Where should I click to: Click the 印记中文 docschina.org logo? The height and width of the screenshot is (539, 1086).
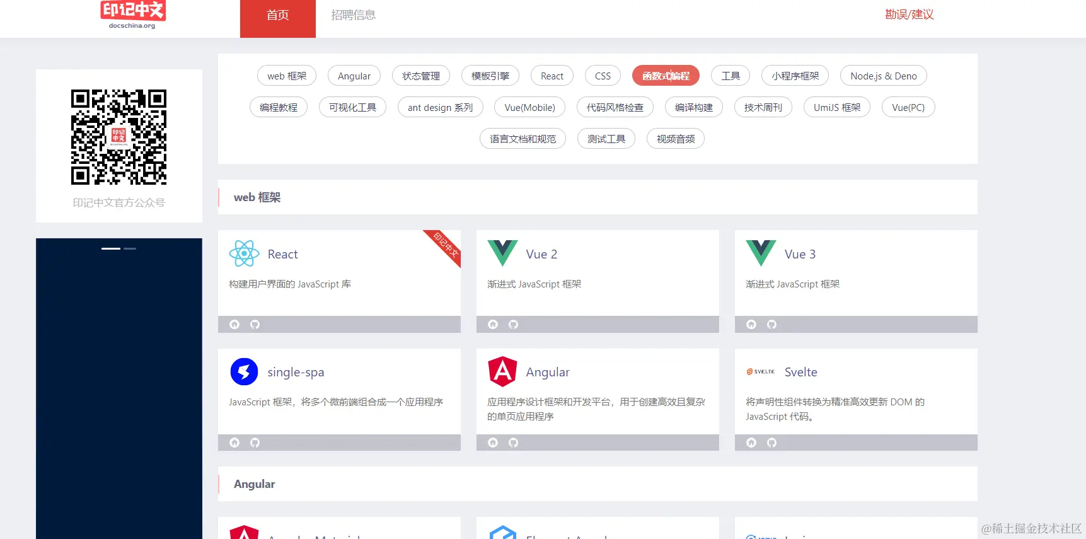[132, 14]
